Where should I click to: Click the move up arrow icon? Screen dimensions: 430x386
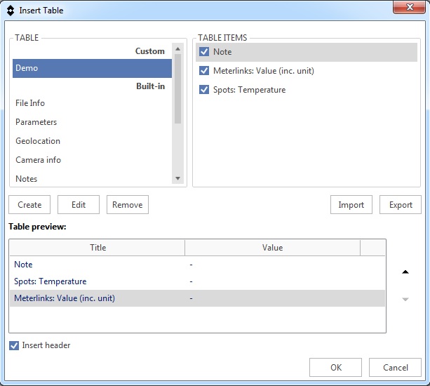tap(405, 272)
